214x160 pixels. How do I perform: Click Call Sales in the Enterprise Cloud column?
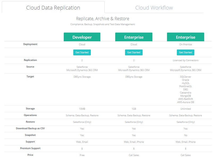134,155
